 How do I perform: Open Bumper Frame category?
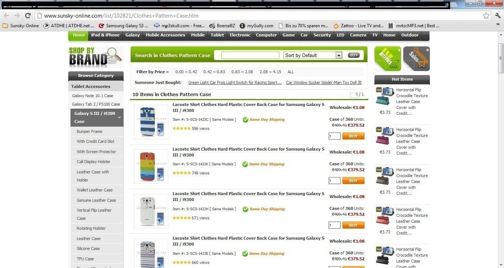click(x=90, y=131)
